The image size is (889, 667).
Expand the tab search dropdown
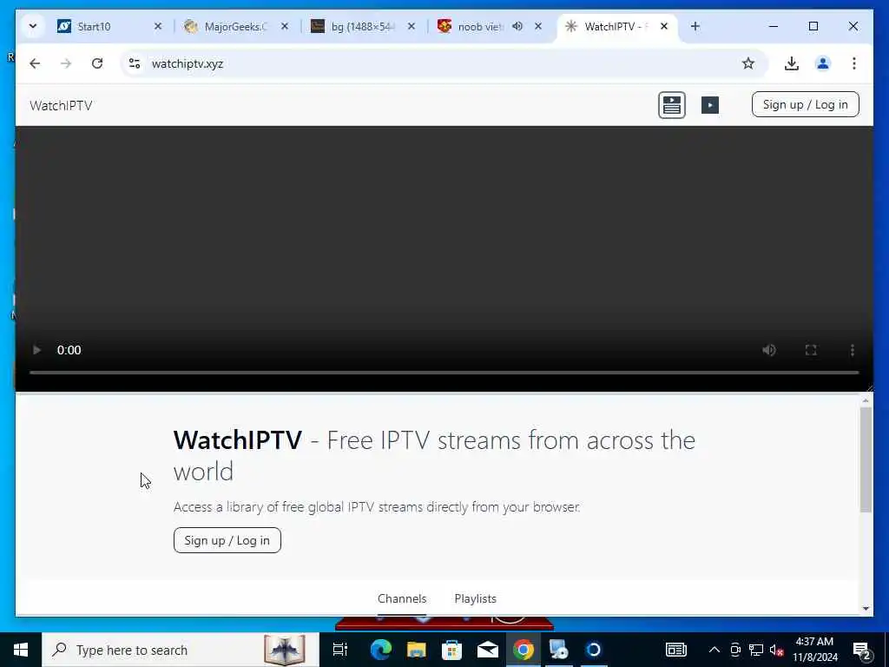click(x=33, y=26)
